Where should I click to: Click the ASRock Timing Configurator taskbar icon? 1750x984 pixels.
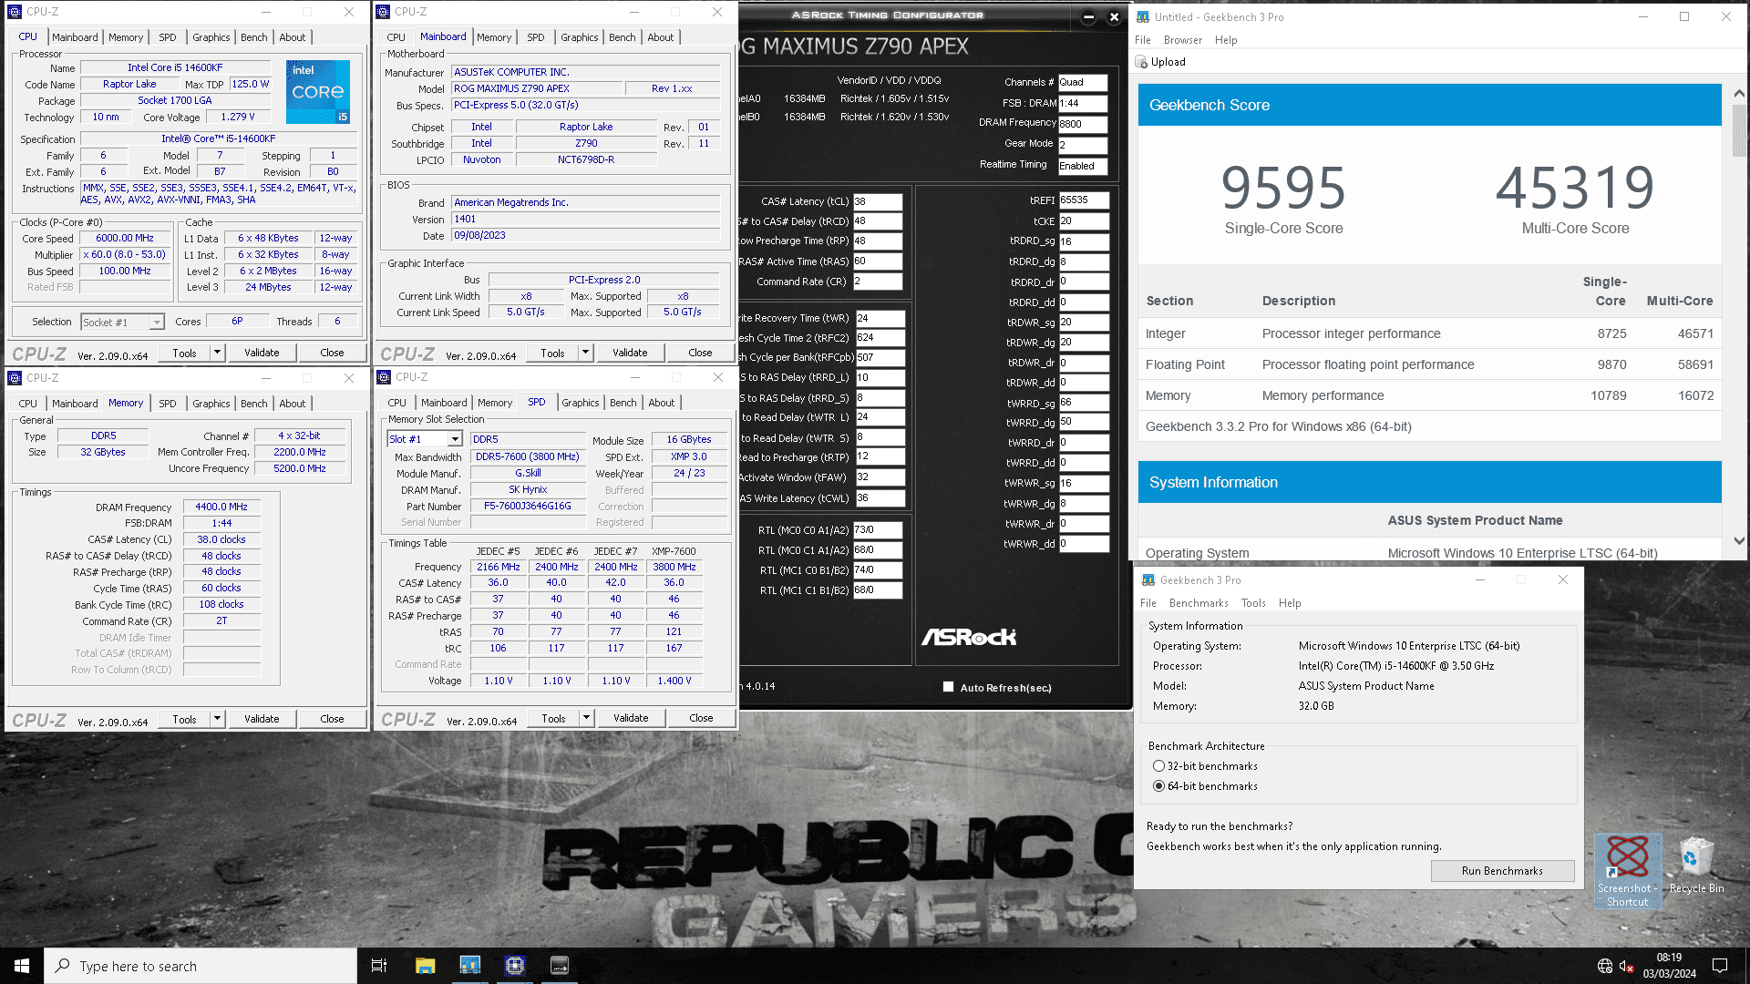coord(559,966)
